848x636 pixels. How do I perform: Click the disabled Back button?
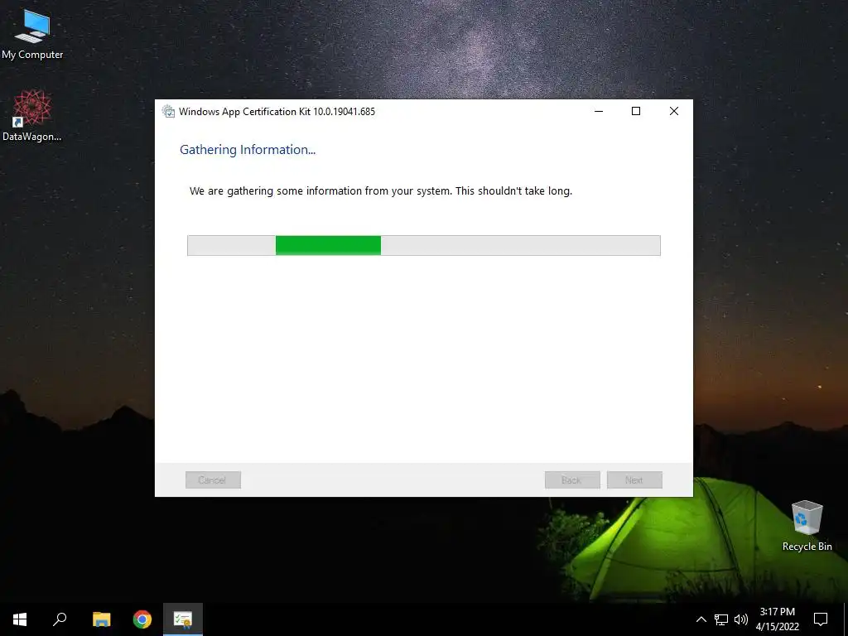tap(572, 479)
